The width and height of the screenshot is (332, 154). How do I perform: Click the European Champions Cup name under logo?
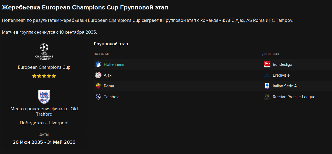[44, 67]
